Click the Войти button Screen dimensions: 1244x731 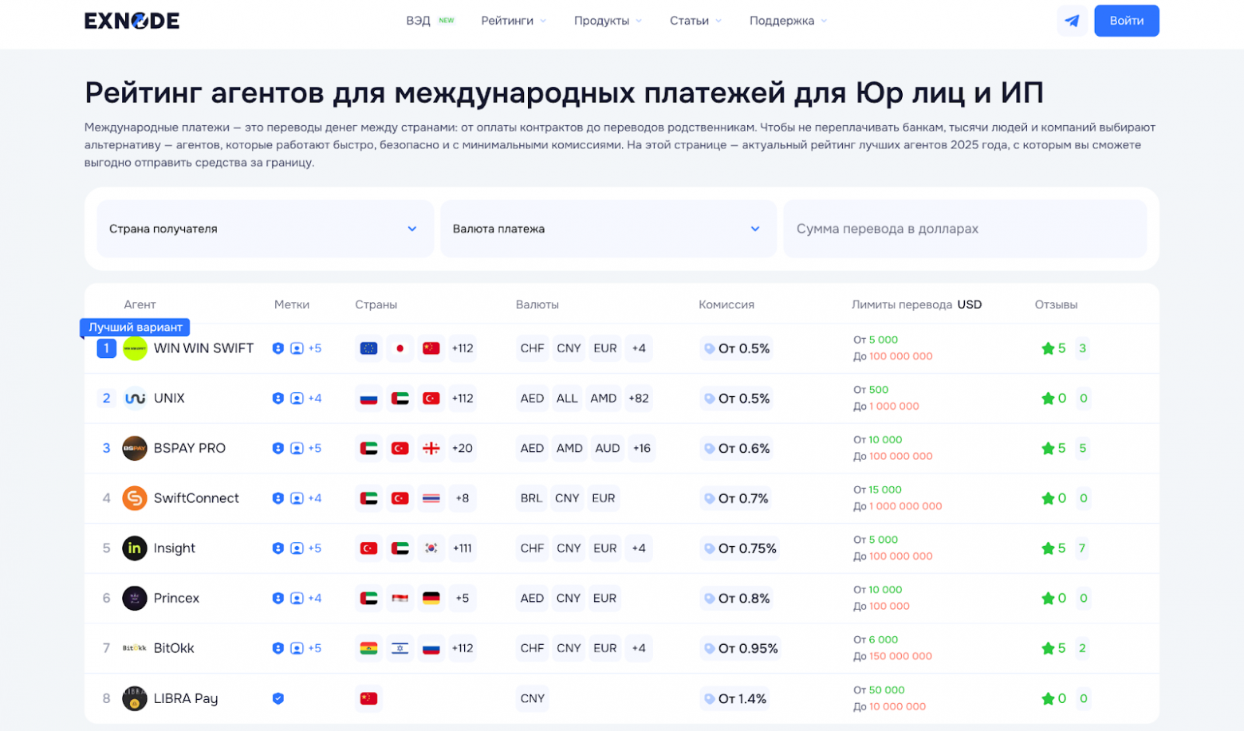click(1126, 21)
